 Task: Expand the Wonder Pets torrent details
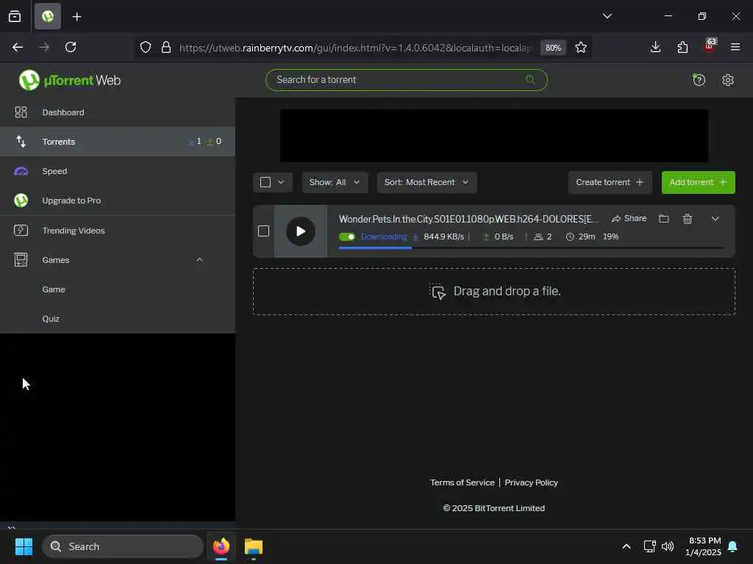pyautogui.click(x=715, y=219)
